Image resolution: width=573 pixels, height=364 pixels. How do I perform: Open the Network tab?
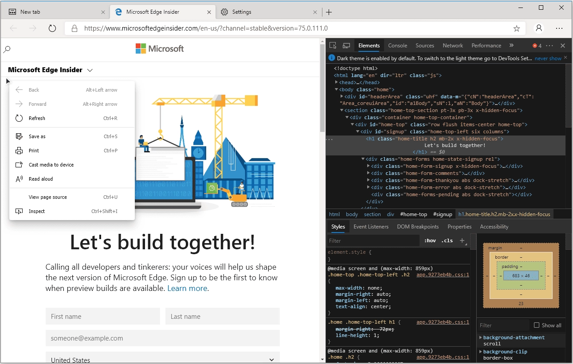tap(453, 46)
